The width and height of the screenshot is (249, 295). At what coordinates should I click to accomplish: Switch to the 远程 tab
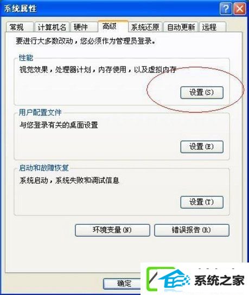(213, 27)
